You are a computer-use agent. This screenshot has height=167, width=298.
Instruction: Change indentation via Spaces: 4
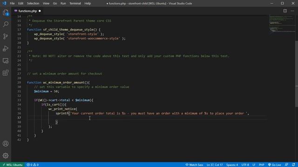pyautogui.click(x=232, y=165)
